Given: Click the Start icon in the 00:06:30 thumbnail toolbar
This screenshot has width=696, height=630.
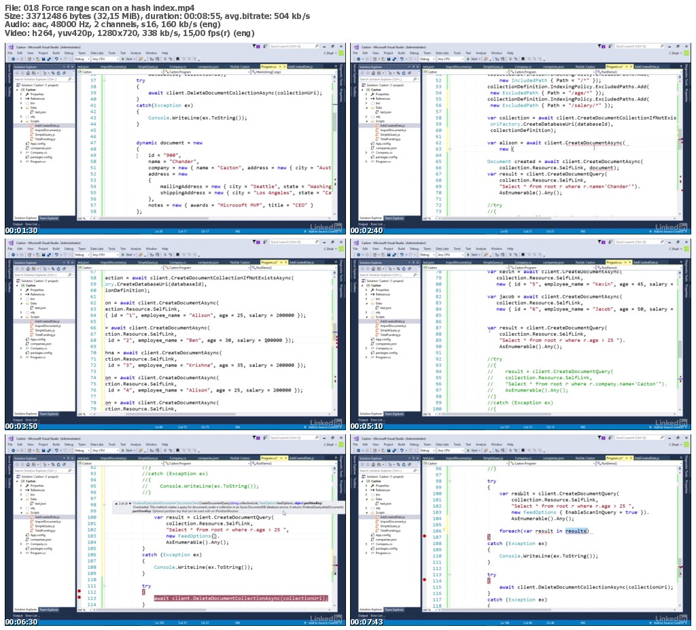Looking at the screenshot, I should tap(123, 451).
